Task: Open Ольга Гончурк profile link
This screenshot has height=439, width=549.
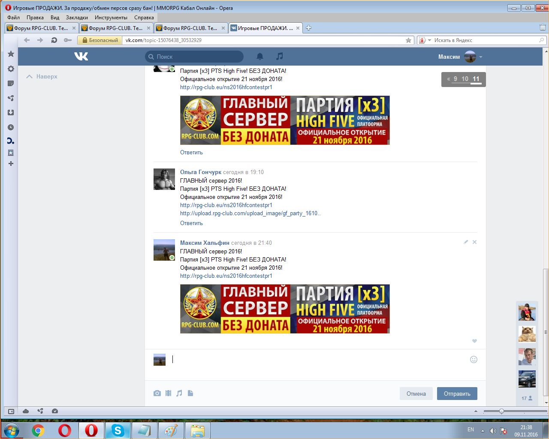Action: click(x=201, y=172)
